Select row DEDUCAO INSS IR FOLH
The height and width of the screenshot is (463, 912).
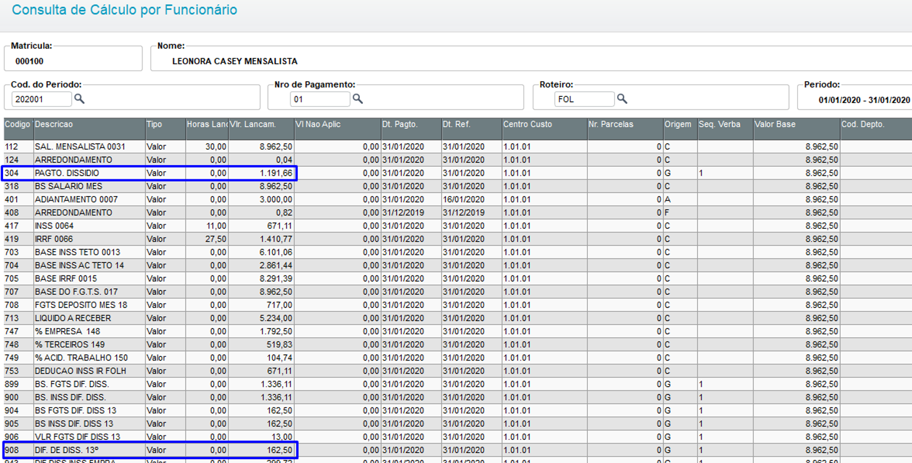[458, 371]
